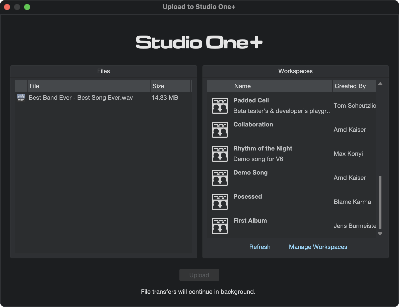Click the Files panel title
Image resolution: width=399 pixels, height=307 pixels.
tap(104, 71)
